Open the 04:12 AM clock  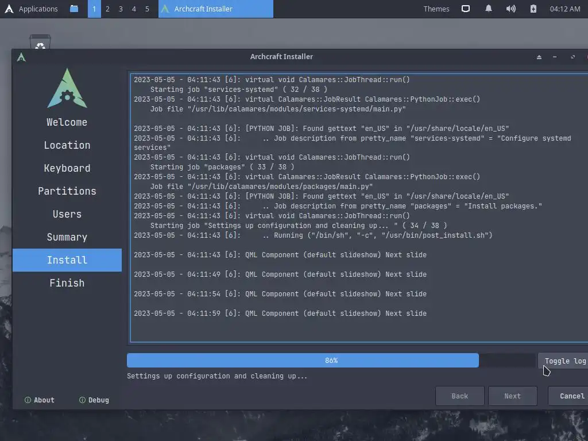click(565, 9)
